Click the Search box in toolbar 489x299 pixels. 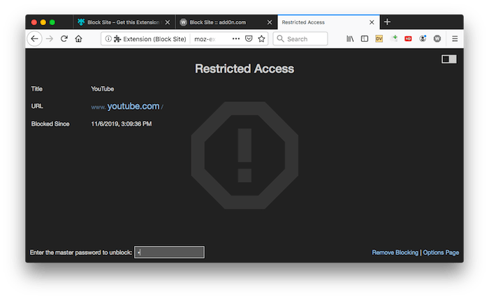click(300, 39)
